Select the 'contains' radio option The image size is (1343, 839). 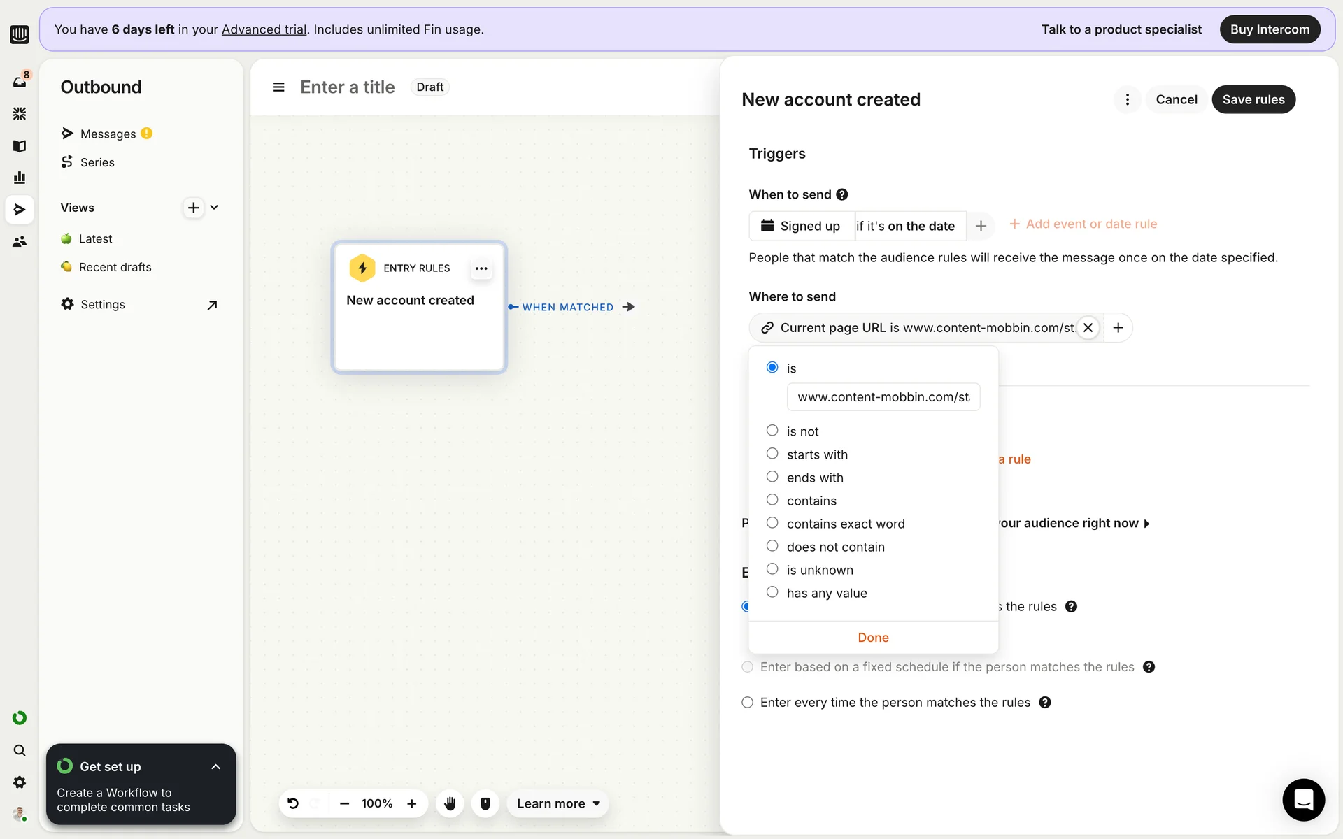(772, 500)
